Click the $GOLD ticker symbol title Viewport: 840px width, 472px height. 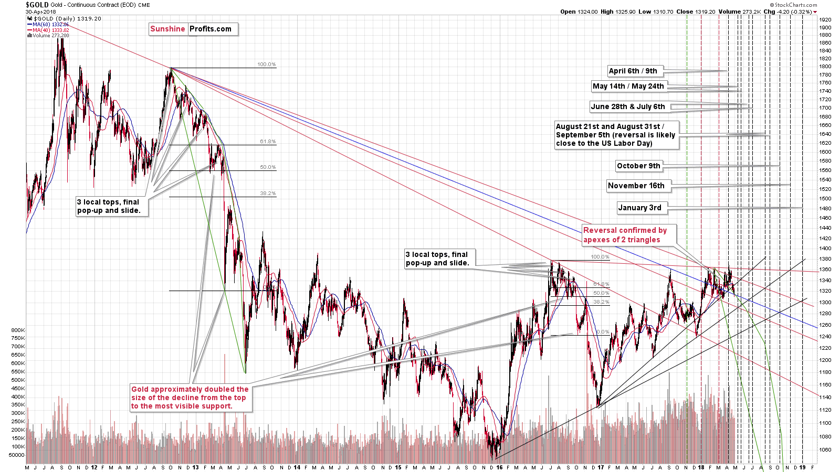click(x=37, y=5)
